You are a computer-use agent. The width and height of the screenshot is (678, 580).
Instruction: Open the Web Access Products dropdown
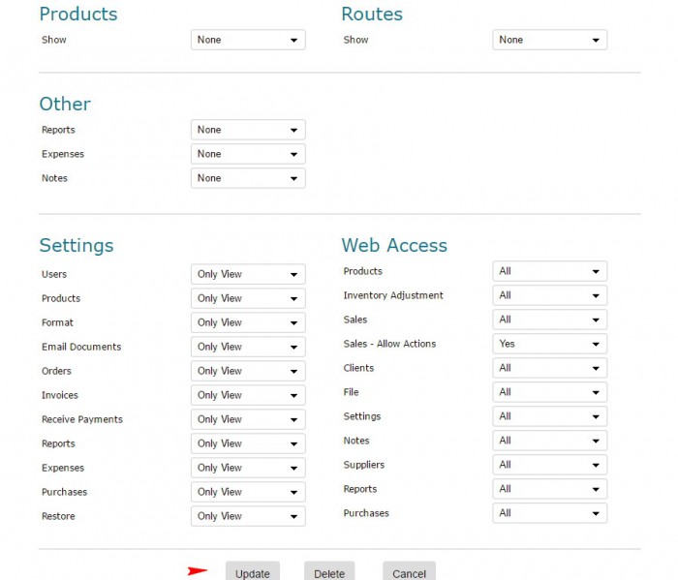[x=549, y=271]
